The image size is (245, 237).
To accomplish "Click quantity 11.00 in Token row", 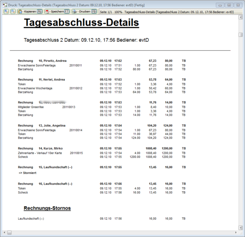I will click(137, 134).
